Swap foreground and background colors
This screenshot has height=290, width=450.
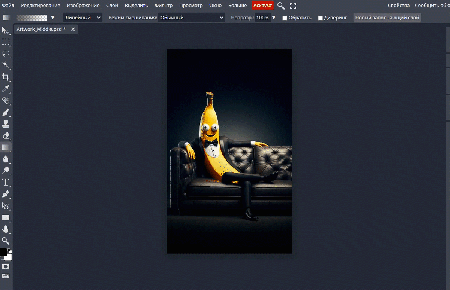(x=2, y=258)
